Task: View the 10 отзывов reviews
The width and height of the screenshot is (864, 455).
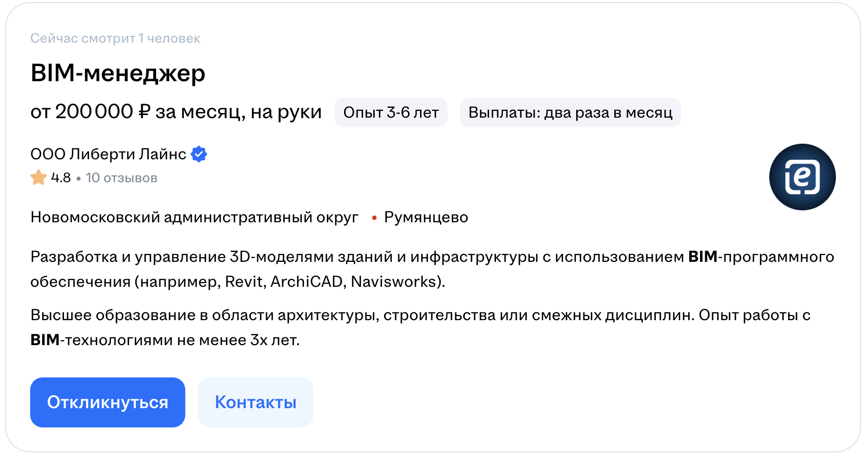Action: (121, 178)
